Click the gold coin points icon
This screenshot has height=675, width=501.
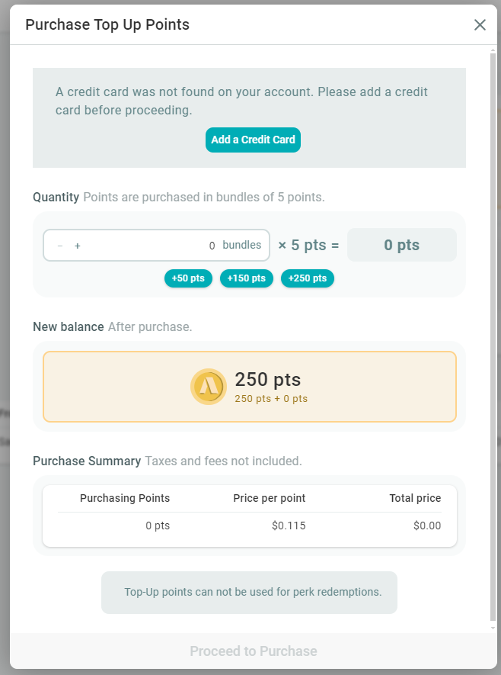[x=208, y=387]
